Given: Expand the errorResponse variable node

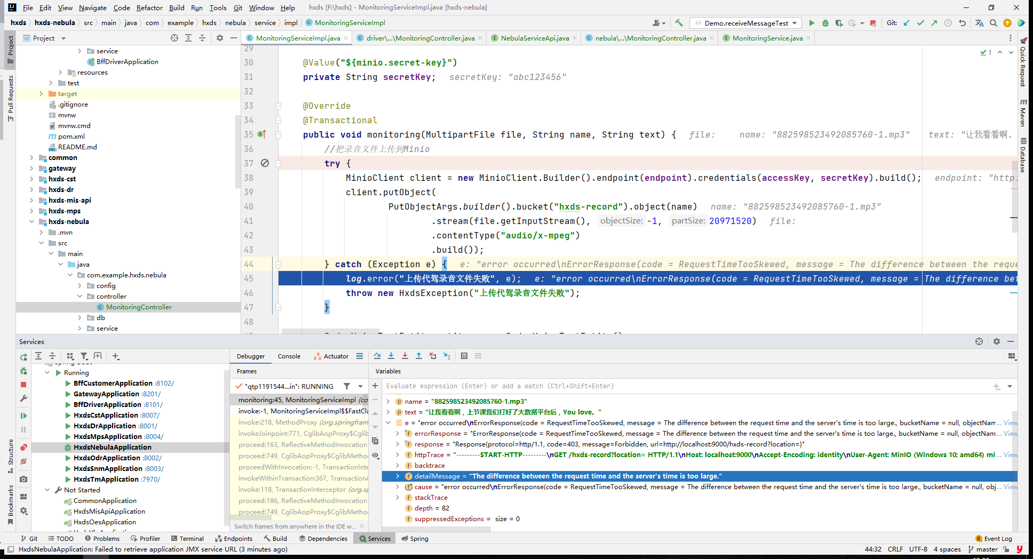Looking at the screenshot, I should (398, 434).
